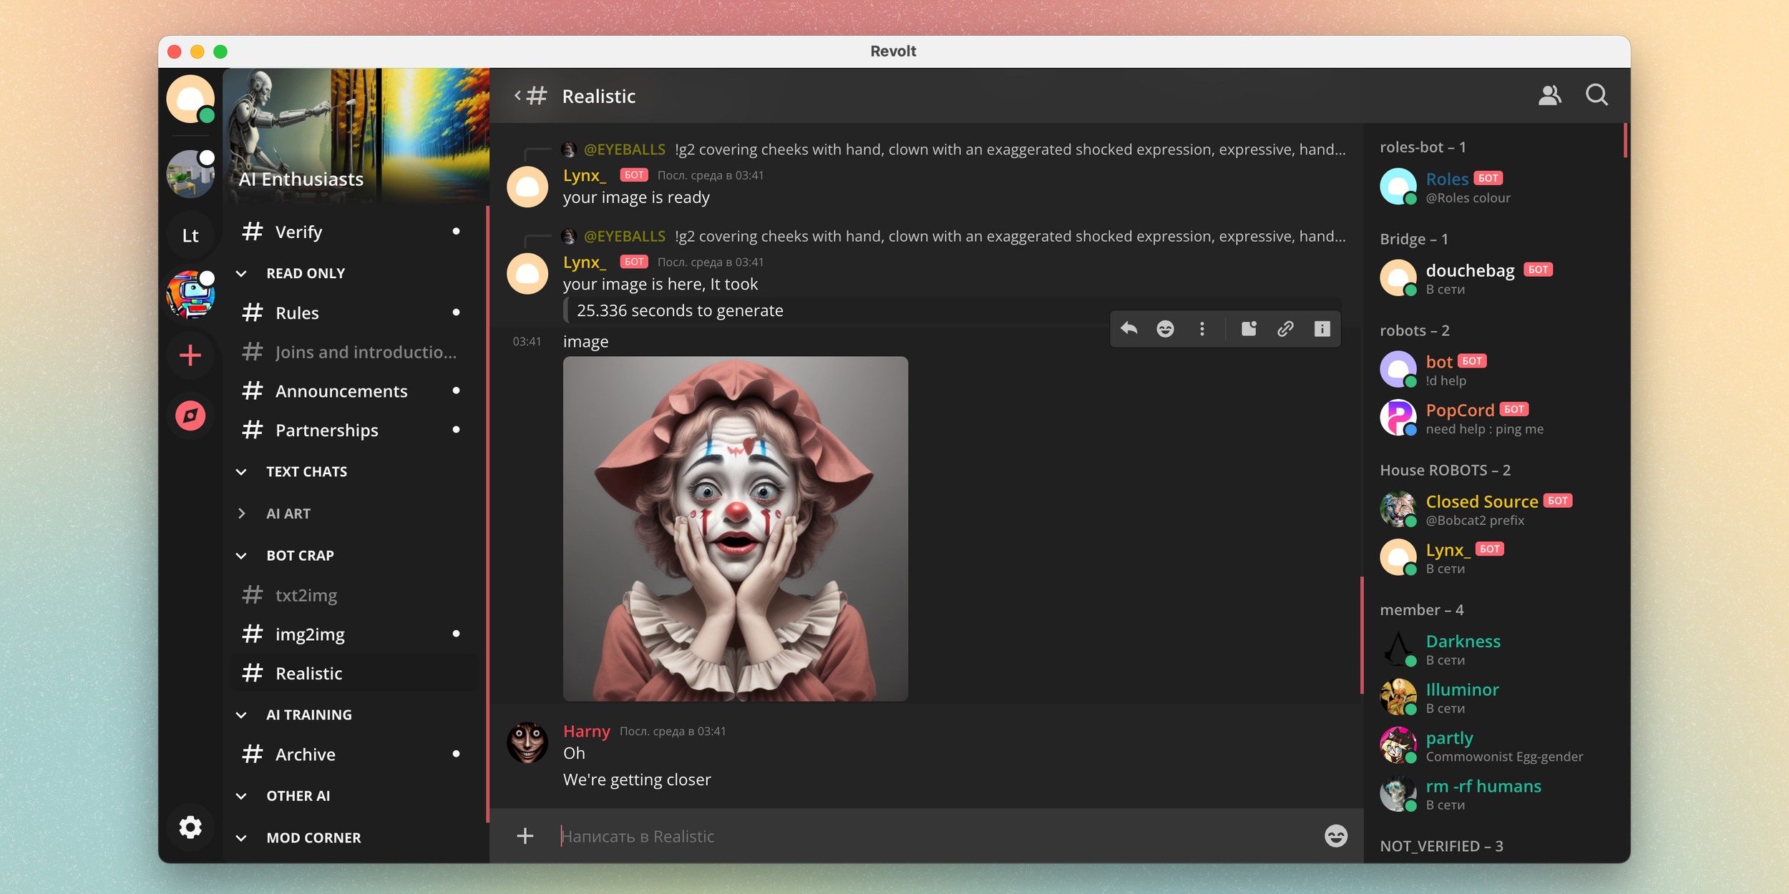Select the #Realistic channel
This screenshot has width=1789, height=894.
click(308, 672)
